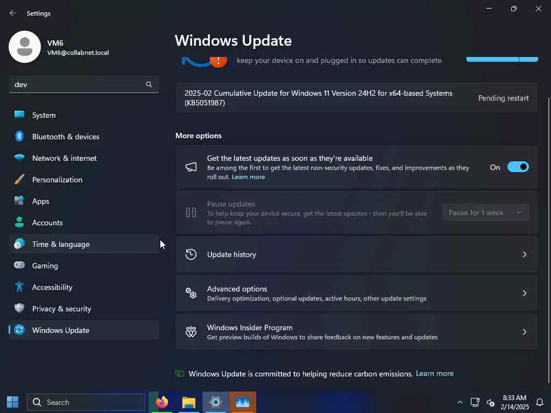Open the Update history row
The width and height of the screenshot is (551, 413).
356,254
